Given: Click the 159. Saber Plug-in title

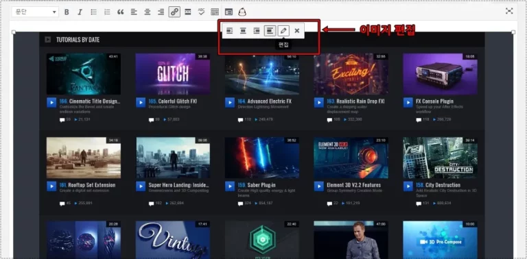Looking at the screenshot, I should pyautogui.click(x=257, y=185).
